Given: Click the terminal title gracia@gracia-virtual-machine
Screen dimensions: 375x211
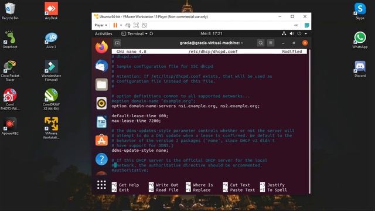Looking at the screenshot, I should tap(212, 43).
